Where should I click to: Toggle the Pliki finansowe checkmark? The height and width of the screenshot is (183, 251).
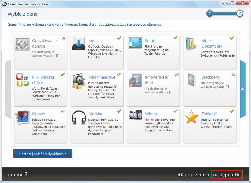pyautogui.click(x=119, y=74)
